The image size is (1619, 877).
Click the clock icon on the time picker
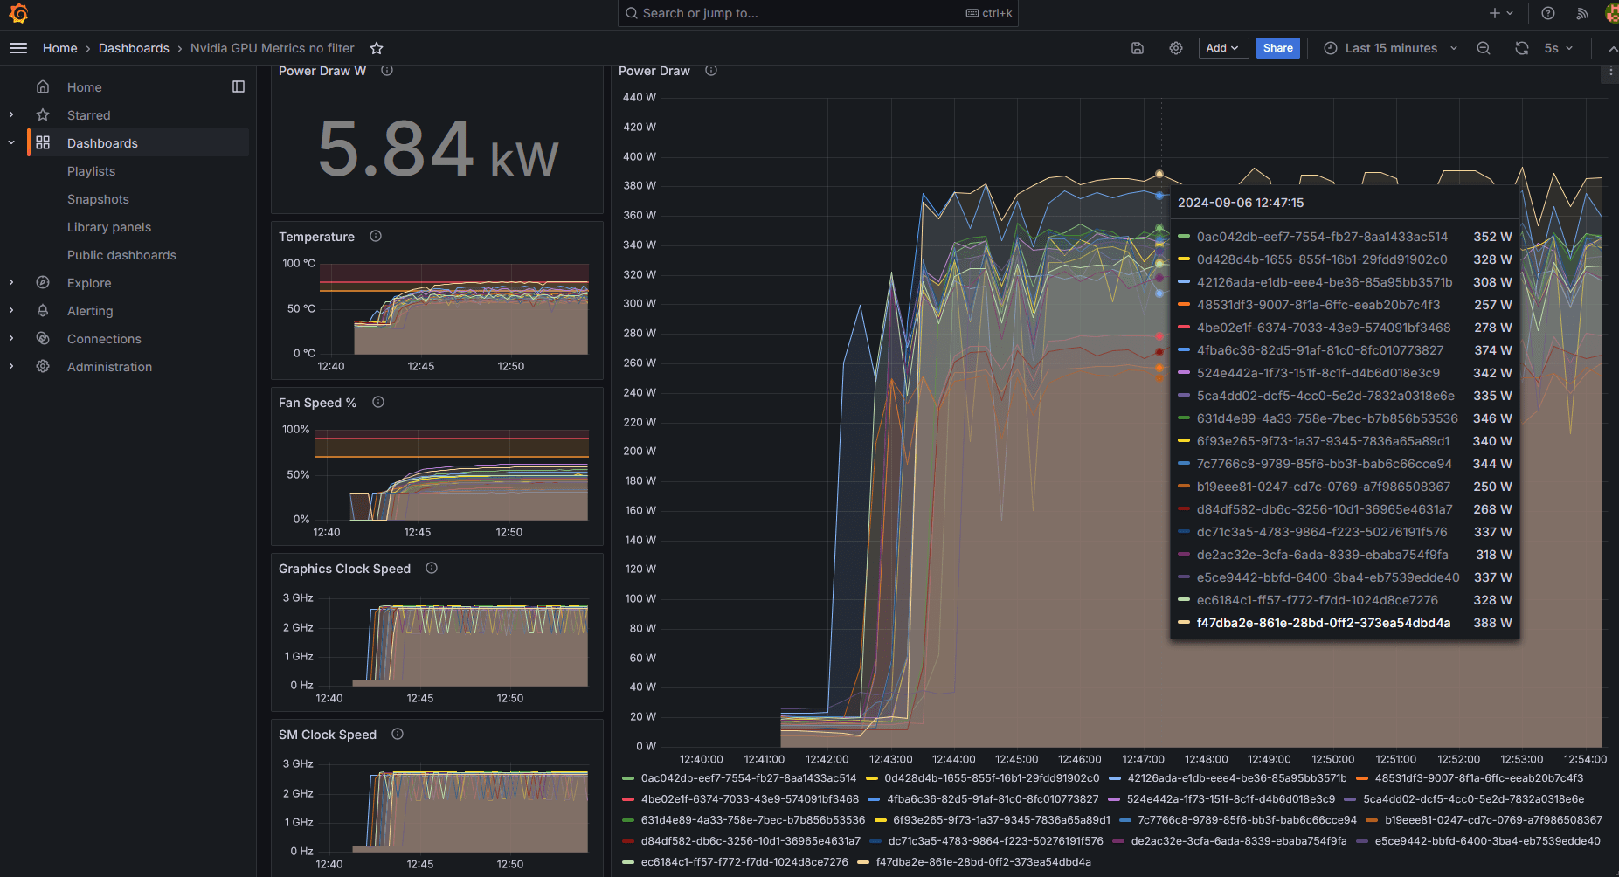point(1331,48)
